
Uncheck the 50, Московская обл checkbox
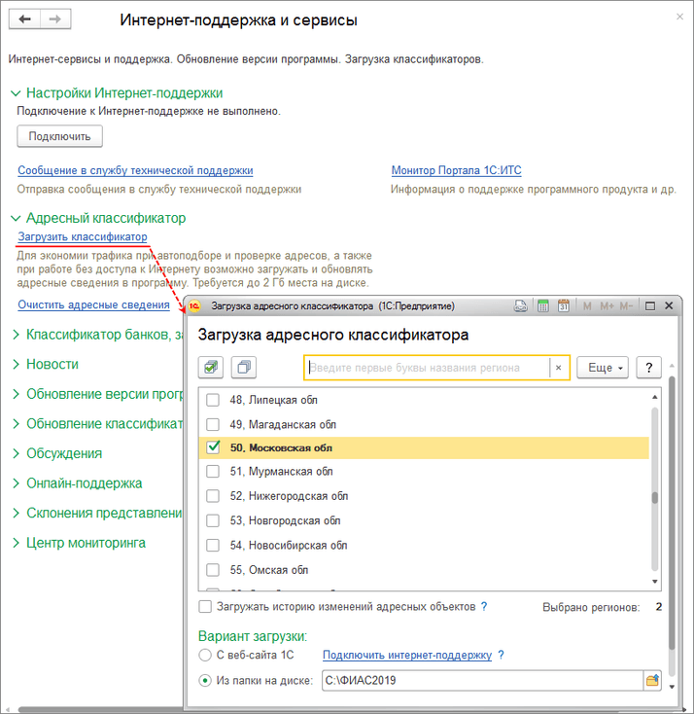213,447
